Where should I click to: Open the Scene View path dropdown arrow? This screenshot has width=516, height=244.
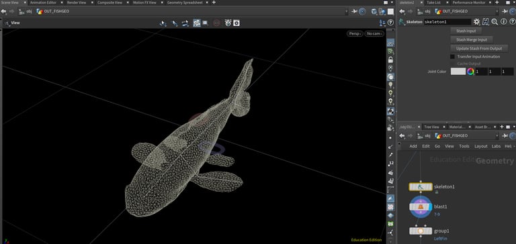[347, 11]
